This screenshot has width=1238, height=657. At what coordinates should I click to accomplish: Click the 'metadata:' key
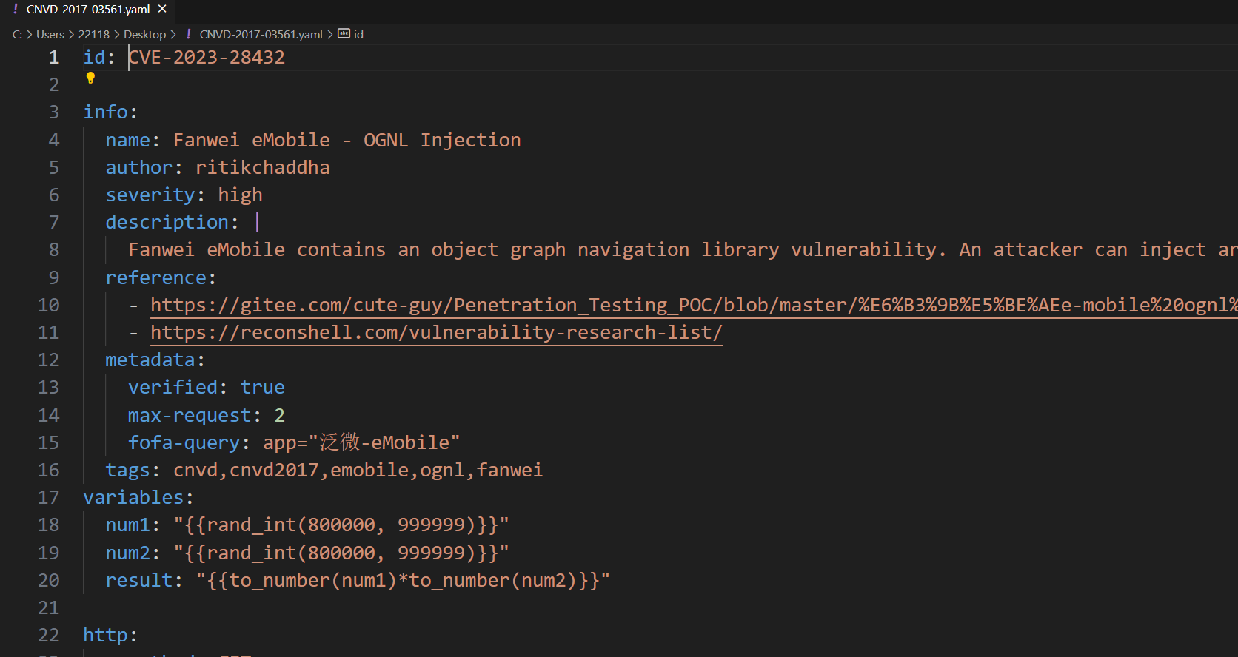(155, 360)
